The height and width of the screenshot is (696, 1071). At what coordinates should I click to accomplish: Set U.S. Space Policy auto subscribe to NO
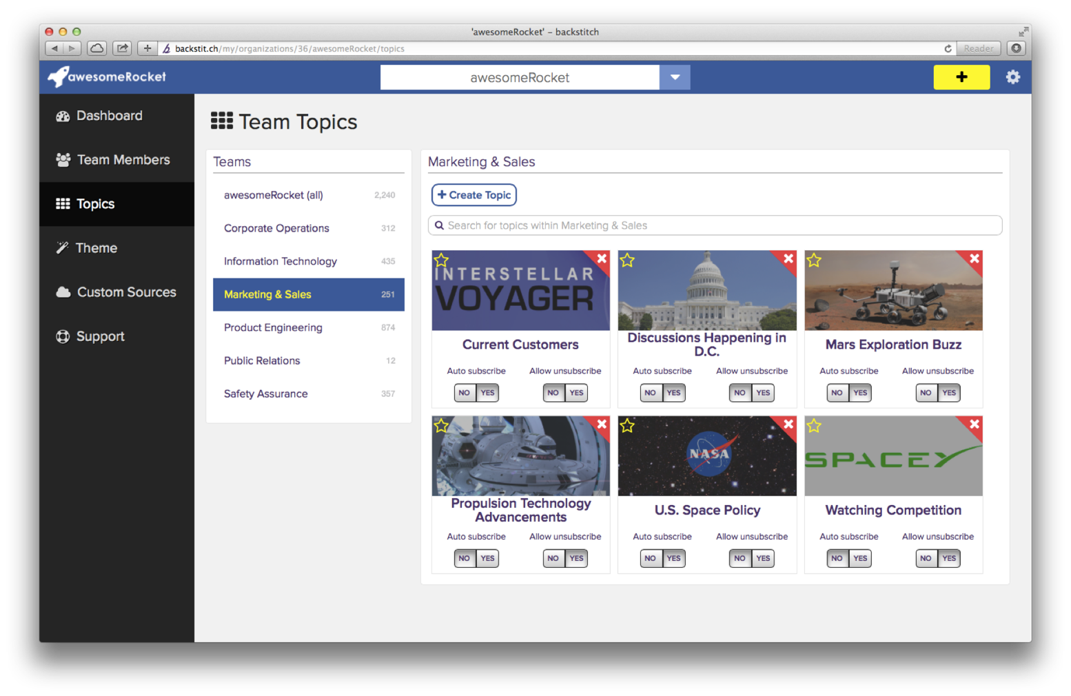[x=651, y=558]
